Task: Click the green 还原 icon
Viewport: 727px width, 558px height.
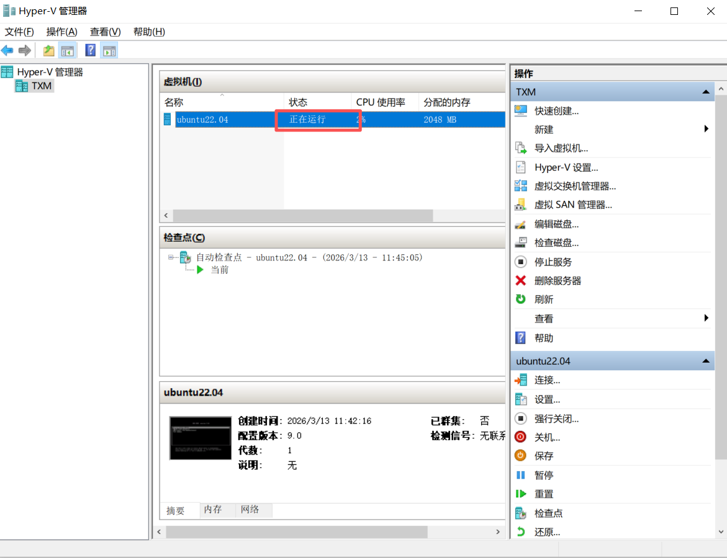Action: tap(521, 531)
